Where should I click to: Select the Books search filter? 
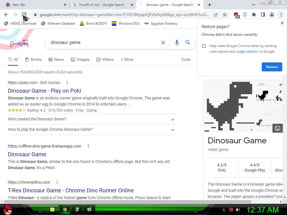tap(33, 59)
